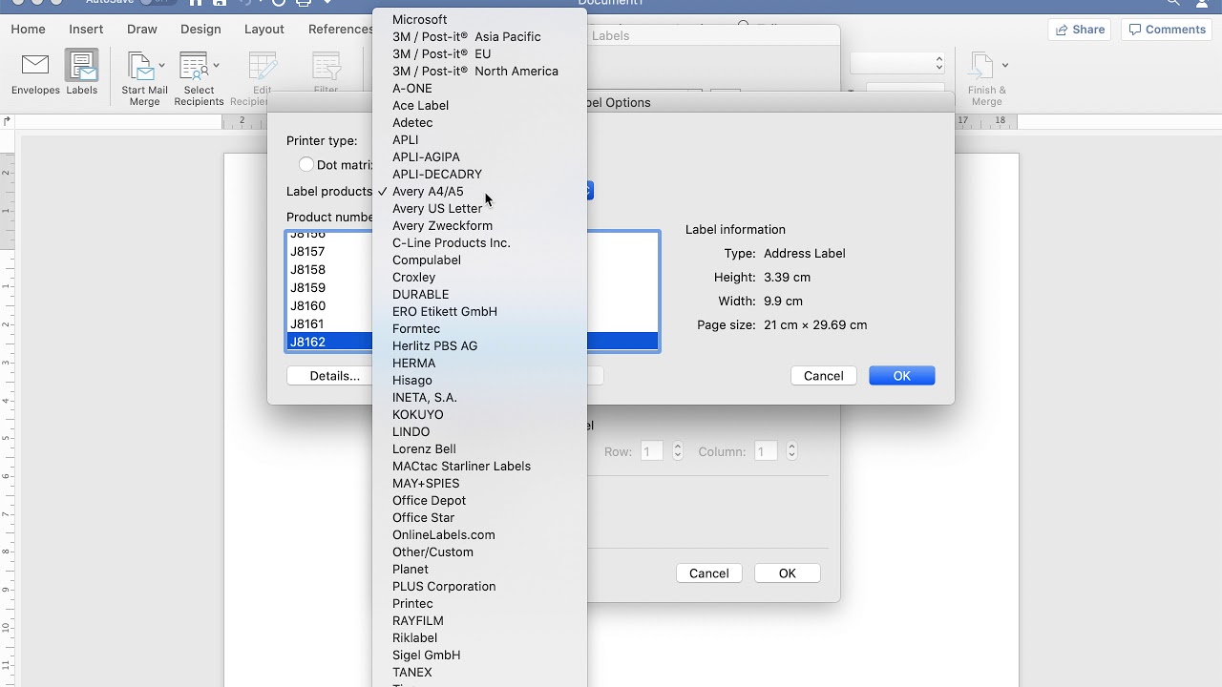
Task: Click the ruler tab selector
Action: pos(7,121)
